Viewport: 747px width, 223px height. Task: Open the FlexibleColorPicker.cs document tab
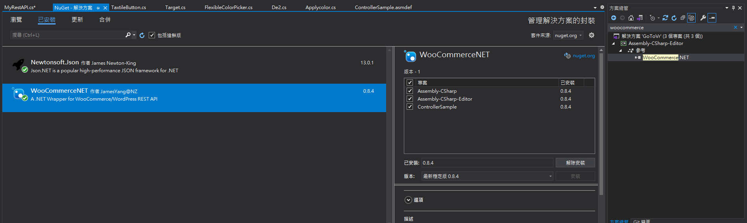click(x=228, y=7)
